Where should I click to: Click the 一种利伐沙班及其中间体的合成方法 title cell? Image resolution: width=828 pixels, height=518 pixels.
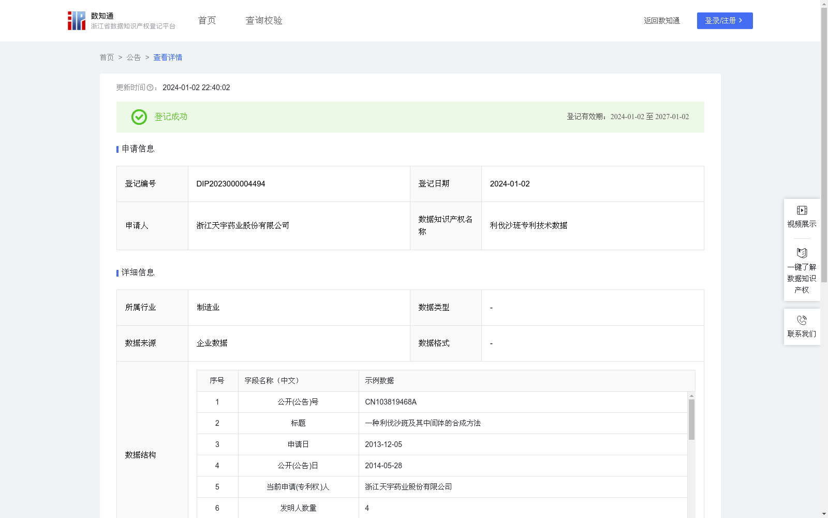pyautogui.click(x=523, y=423)
